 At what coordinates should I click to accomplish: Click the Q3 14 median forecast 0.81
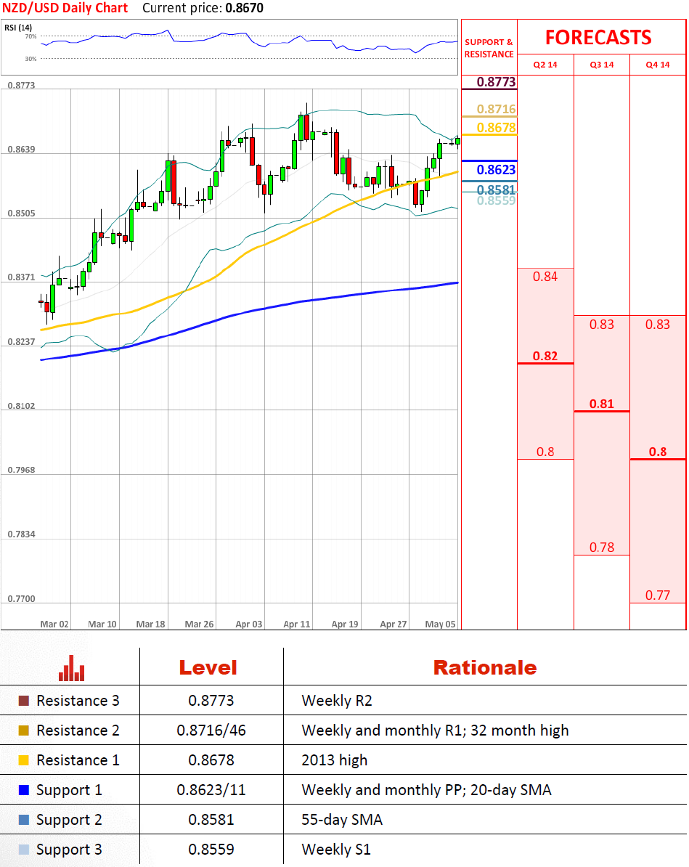click(x=602, y=404)
